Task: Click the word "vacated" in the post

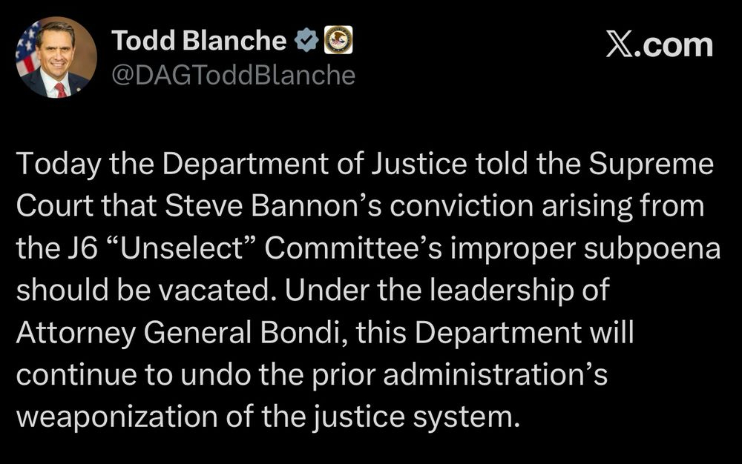Action: [x=221, y=291]
